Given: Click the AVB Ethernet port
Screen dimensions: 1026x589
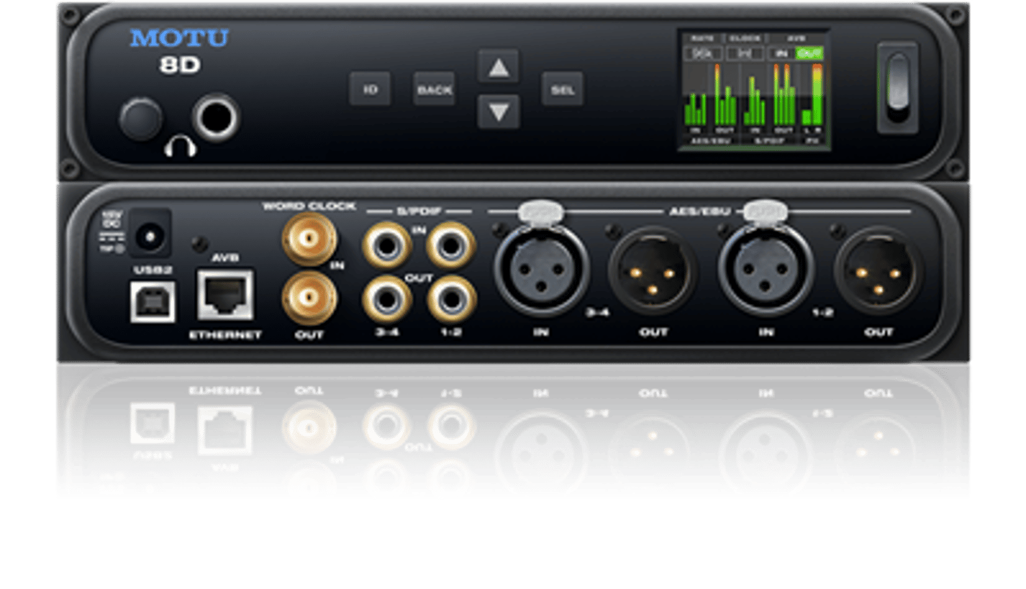Looking at the screenshot, I should pos(225,294).
